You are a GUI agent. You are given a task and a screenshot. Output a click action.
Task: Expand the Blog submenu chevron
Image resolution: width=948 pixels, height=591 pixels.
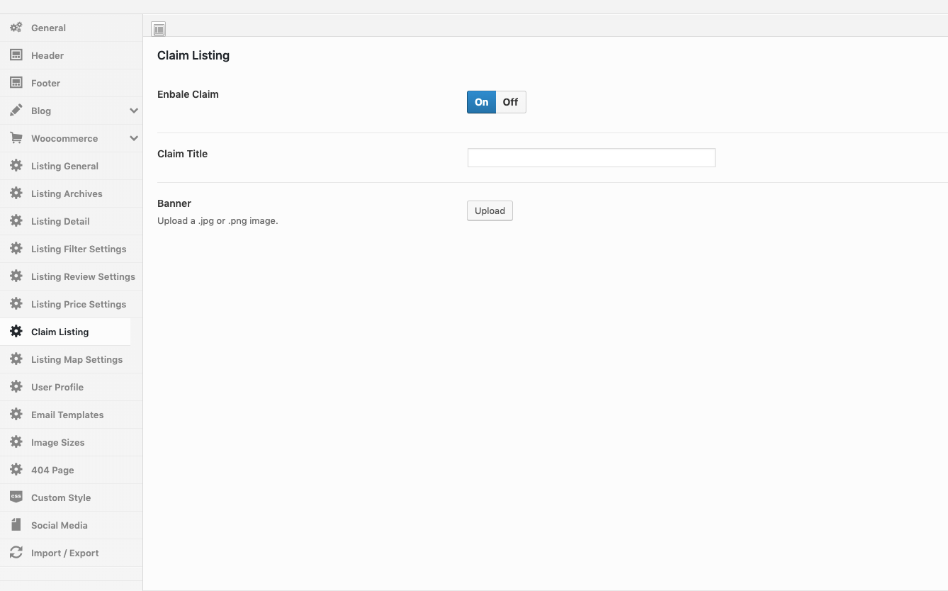click(x=133, y=111)
